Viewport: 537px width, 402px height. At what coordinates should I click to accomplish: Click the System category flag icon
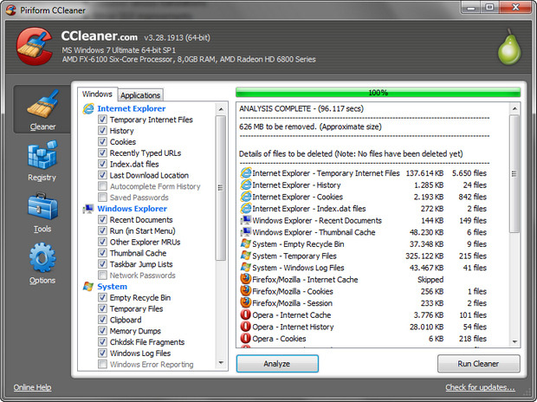tap(88, 287)
